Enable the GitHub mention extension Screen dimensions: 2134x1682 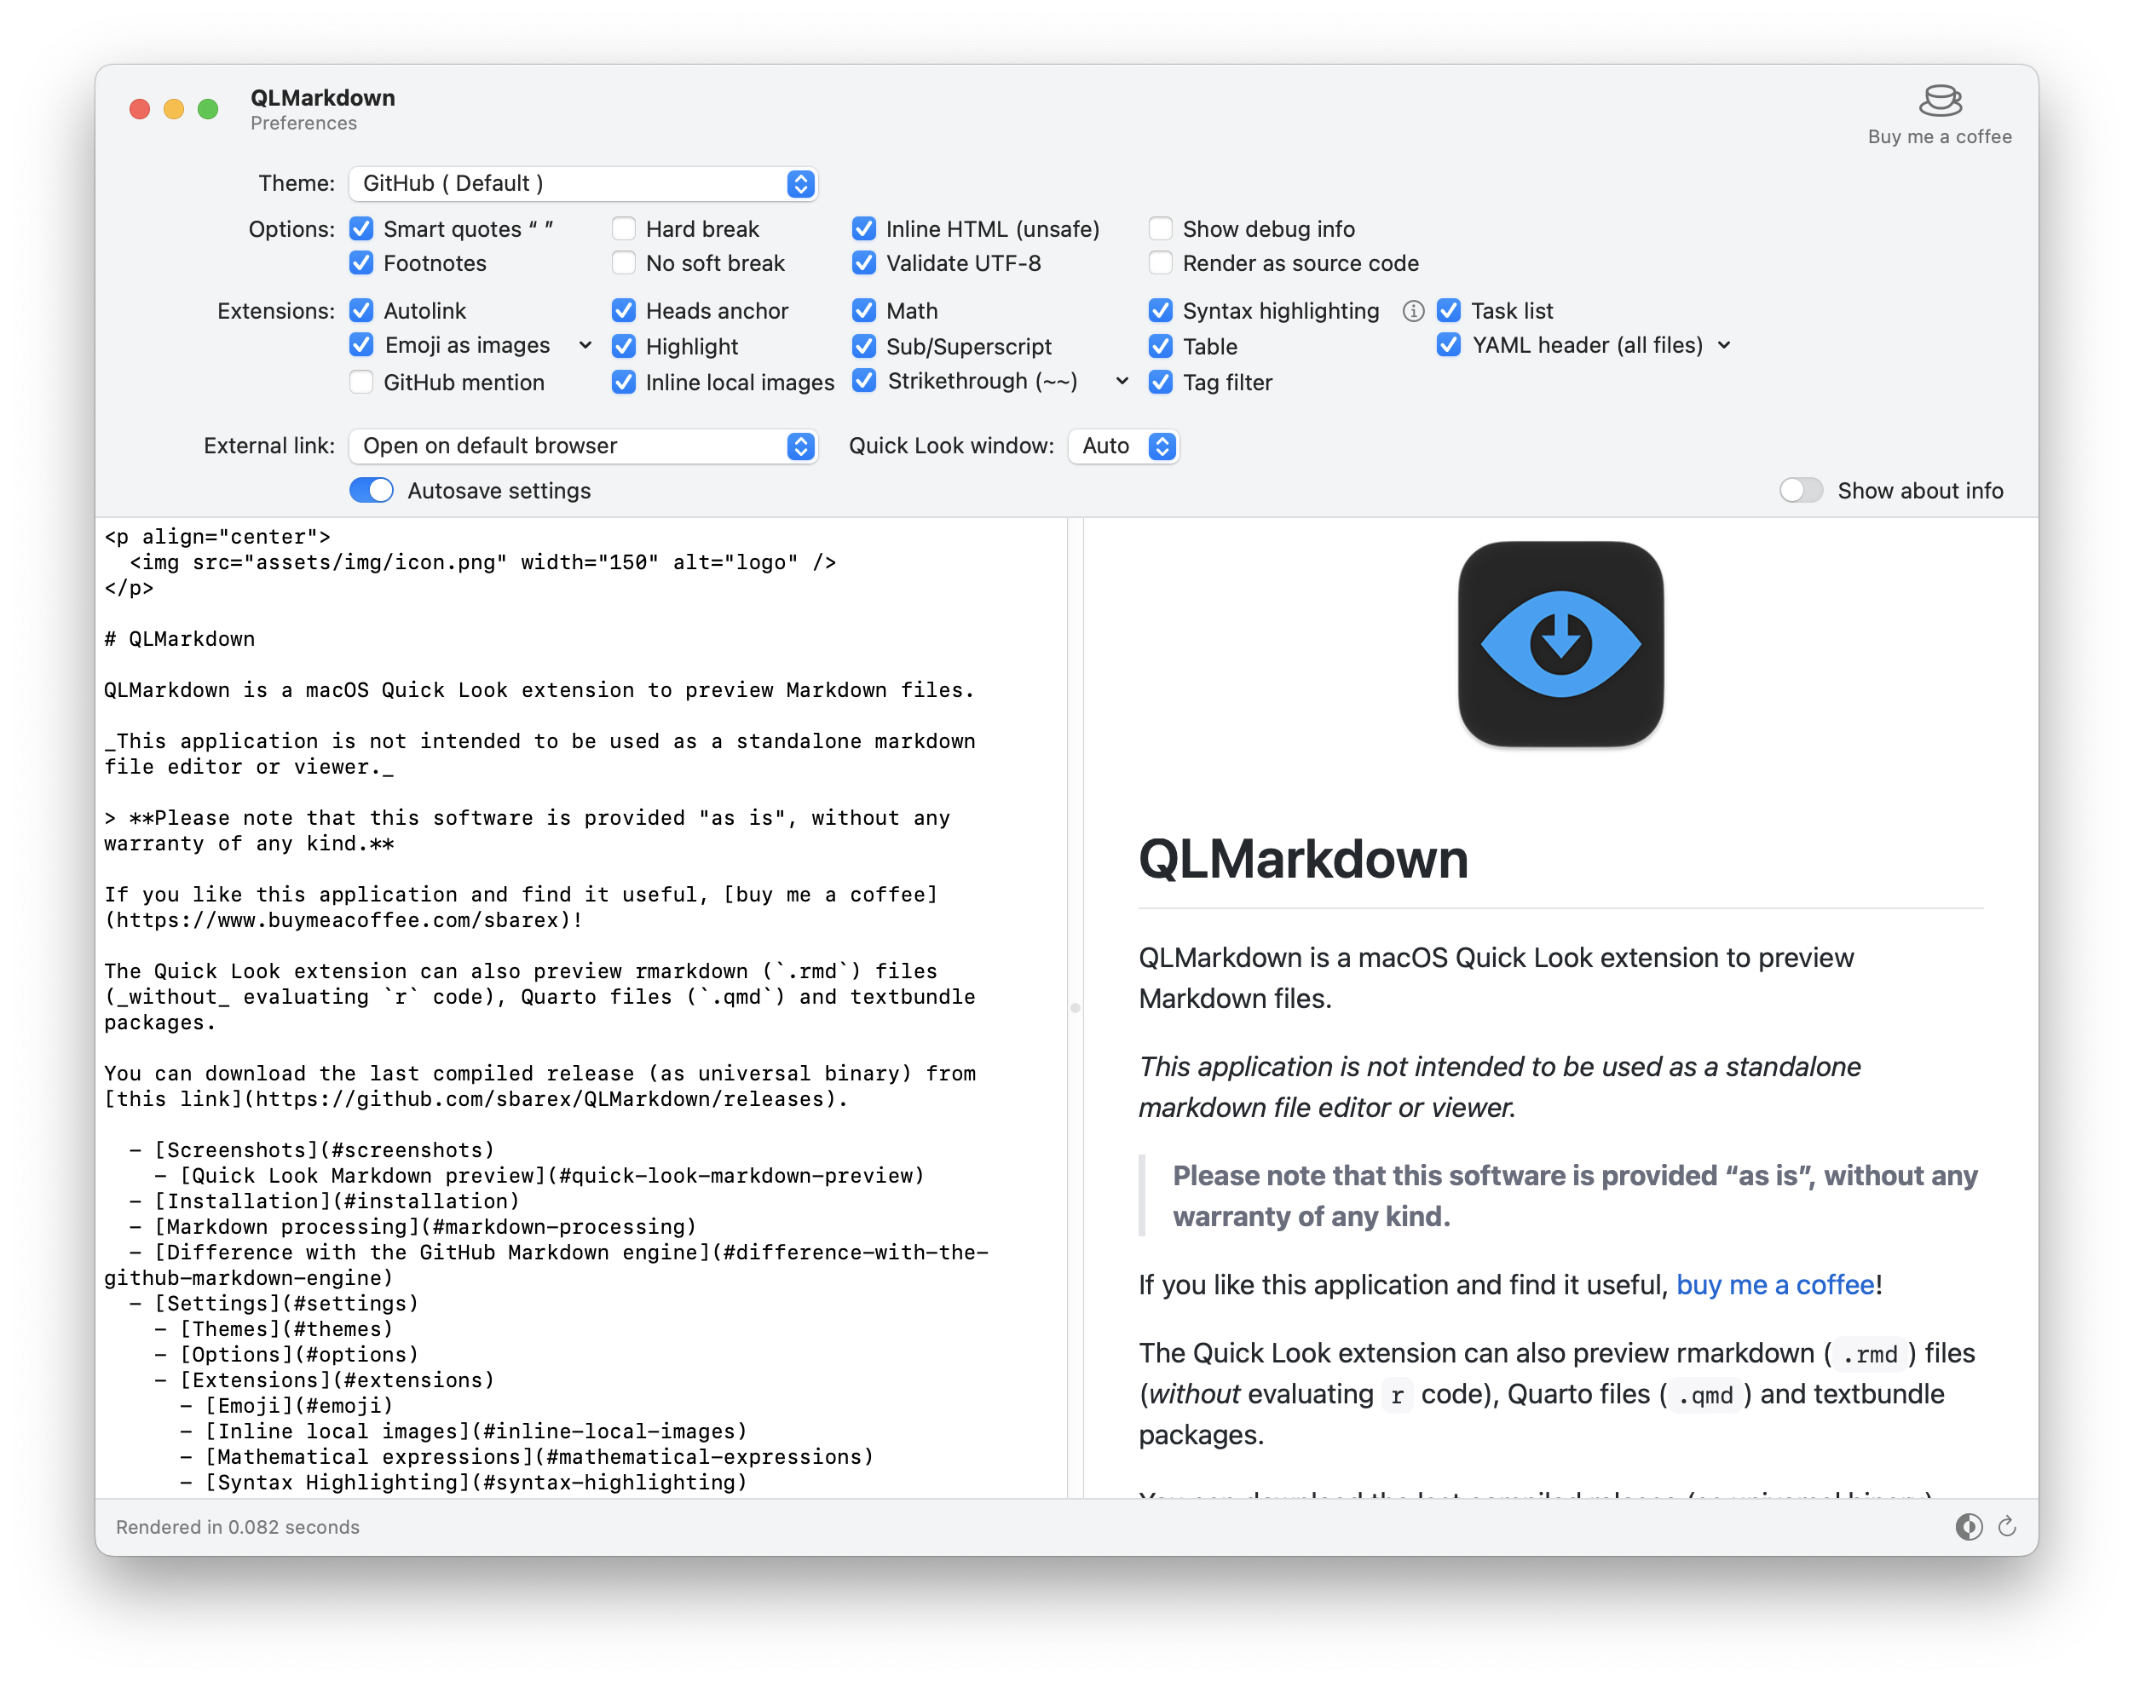point(361,382)
